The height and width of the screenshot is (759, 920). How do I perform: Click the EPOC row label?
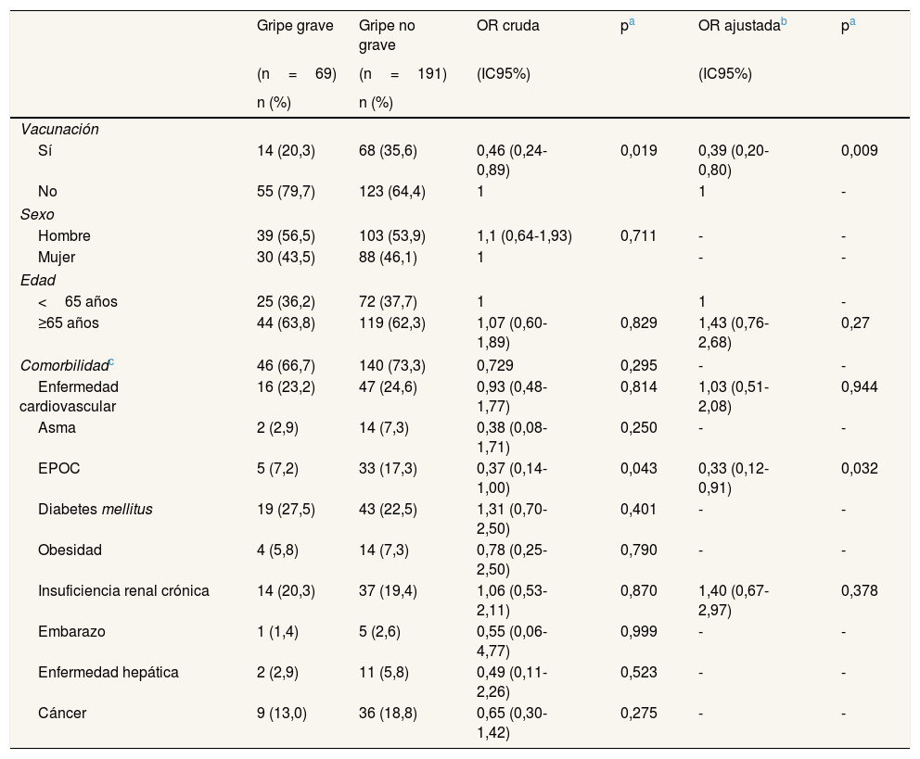[x=59, y=468]
